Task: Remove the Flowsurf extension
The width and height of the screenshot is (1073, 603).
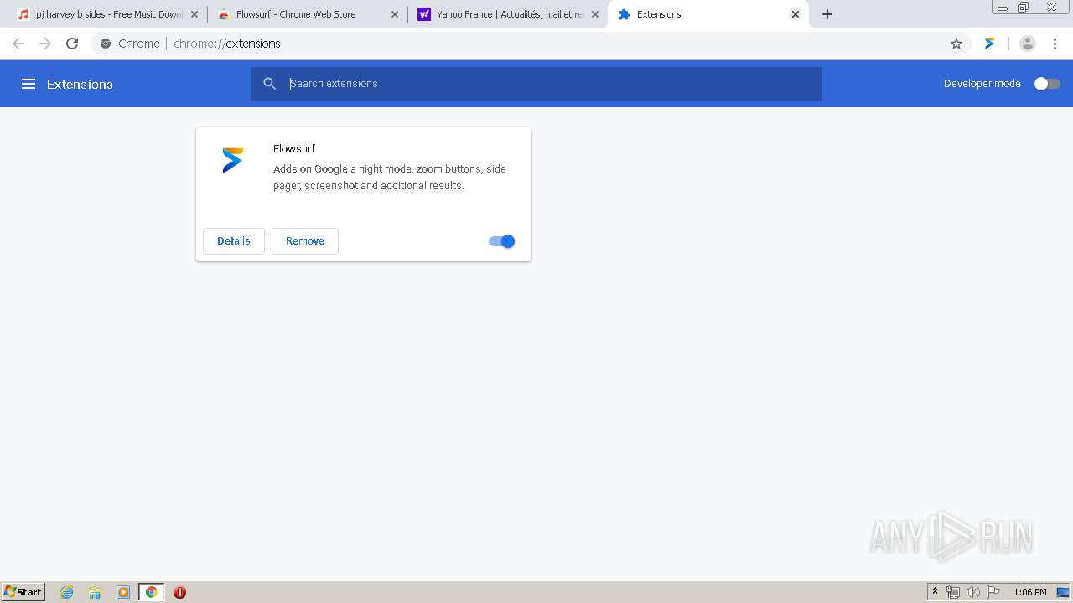Action: pyautogui.click(x=305, y=241)
